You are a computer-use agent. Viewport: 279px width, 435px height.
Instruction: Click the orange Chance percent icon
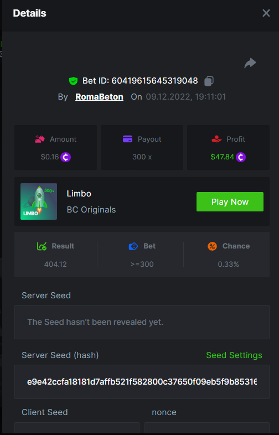pos(212,246)
